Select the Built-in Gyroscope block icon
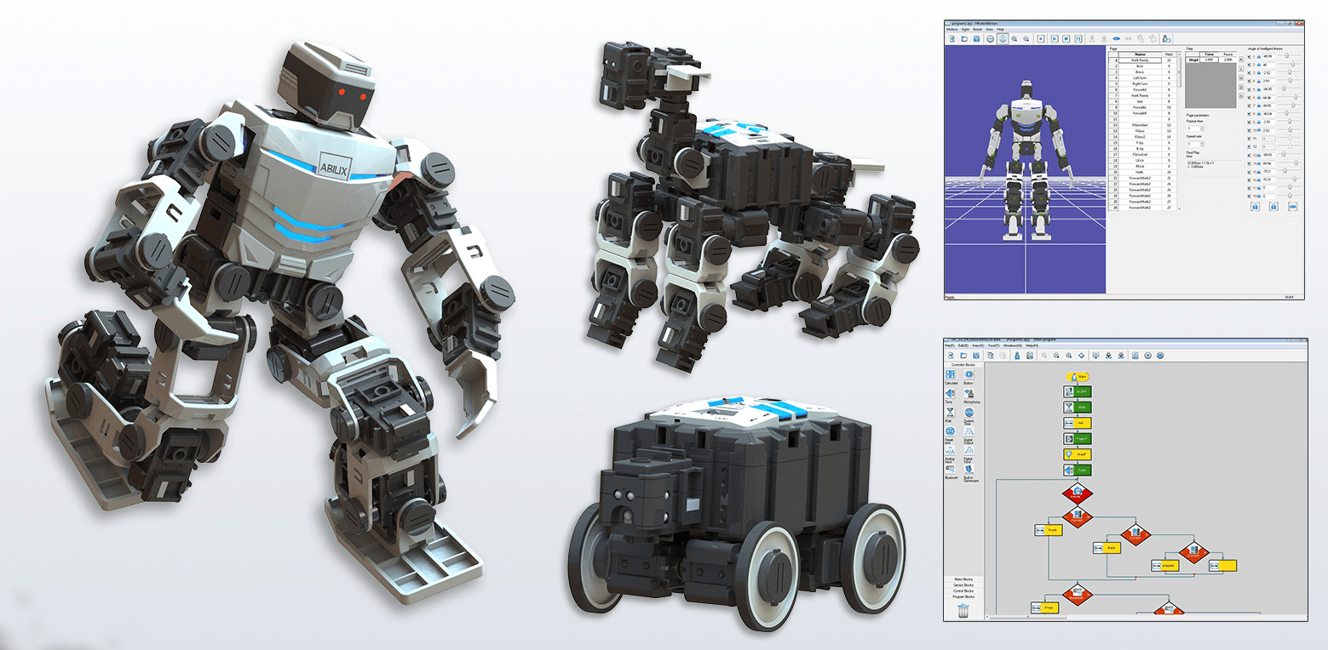The width and height of the screenshot is (1328, 650). click(969, 469)
